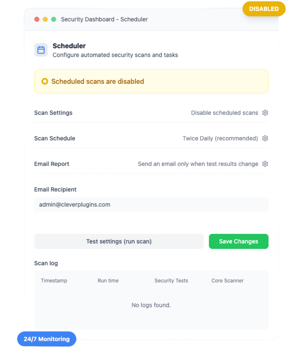Expand the Twice Daily (recommended) option

[220, 138]
